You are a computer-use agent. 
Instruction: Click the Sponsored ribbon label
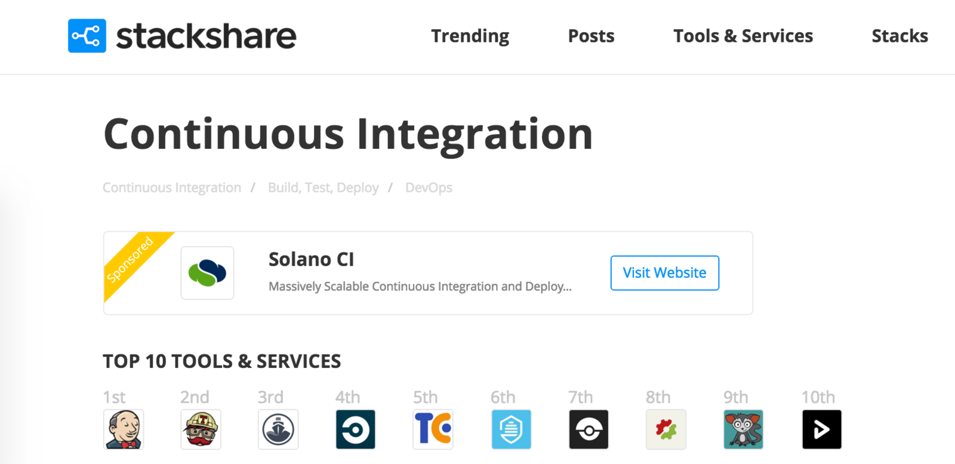[130, 259]
